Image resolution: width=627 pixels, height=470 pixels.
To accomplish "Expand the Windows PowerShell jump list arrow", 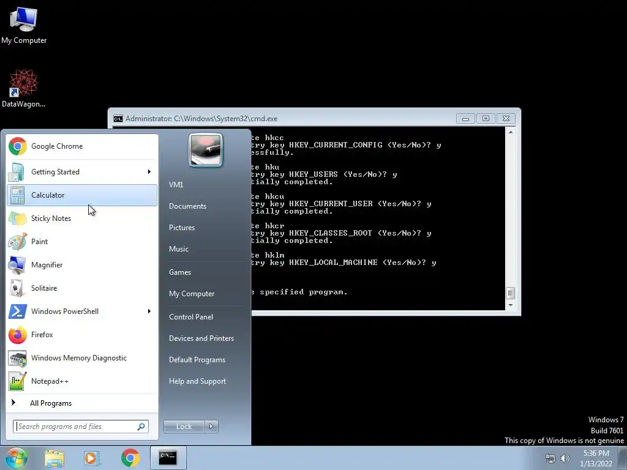I will pyautogui.click(x=149, y=311).
